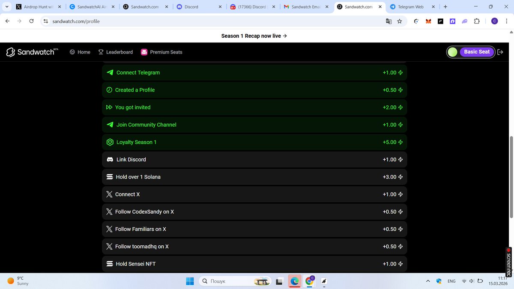Click the X icon on Connect X
514x289 pixels.
109,194
